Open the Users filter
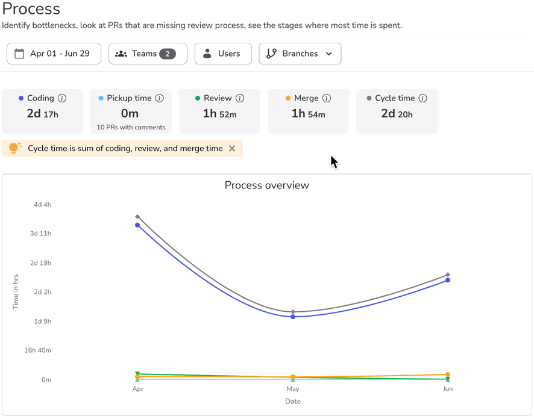Screen dimensions: 534x419 coord(222,54)
